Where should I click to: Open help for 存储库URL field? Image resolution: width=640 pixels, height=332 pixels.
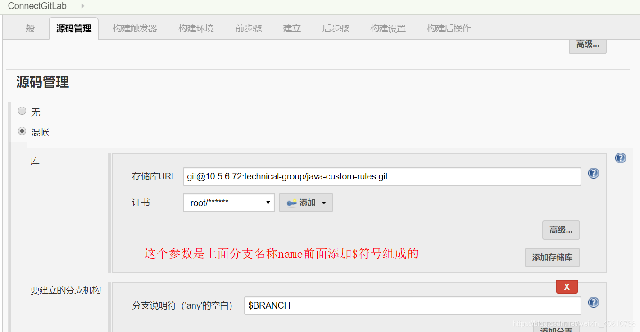point(593,173)
